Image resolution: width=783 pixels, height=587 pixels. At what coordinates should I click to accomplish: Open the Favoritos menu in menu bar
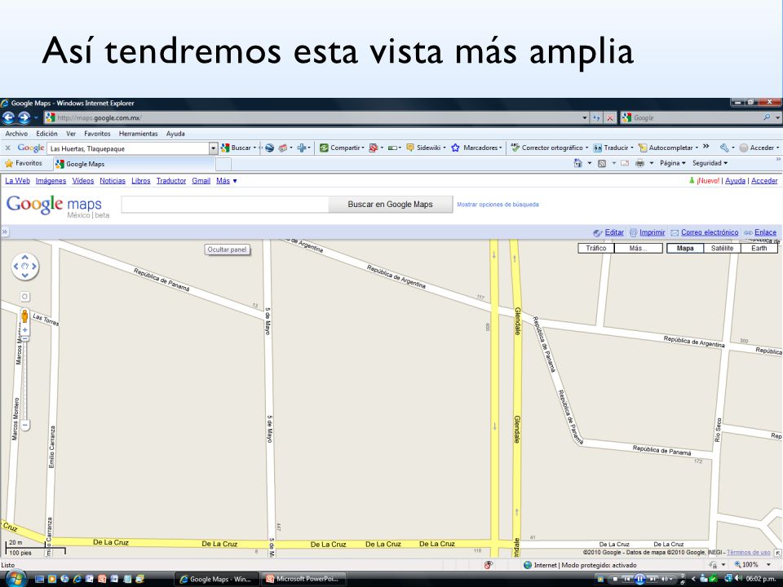click(x=97, y=134)
